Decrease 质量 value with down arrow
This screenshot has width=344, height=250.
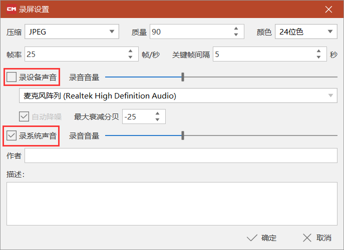[236, 35]
